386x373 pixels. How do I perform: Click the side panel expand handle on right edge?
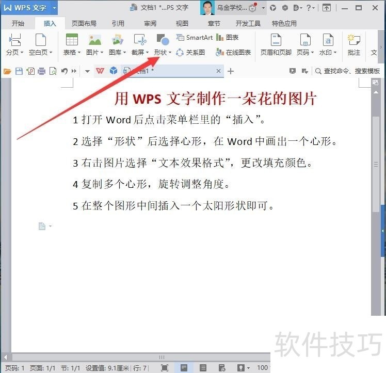tap(383, 231)
